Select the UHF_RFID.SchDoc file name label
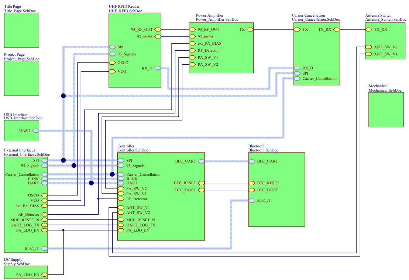Image resolution: width=409 pixels, height=280 pixels. pos(126,11)
